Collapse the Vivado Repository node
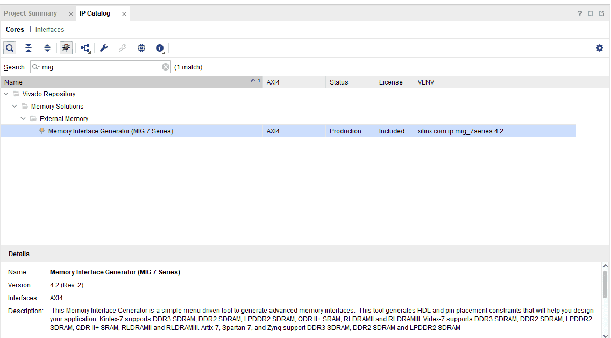 tap(6, 94)
